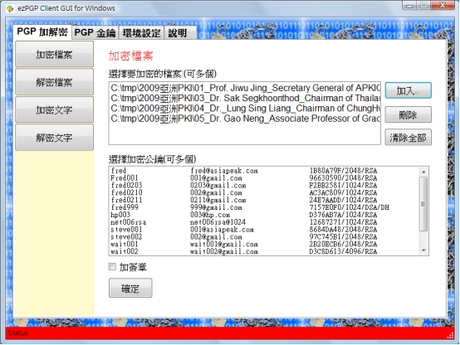Enable the 加簽章 checkbox
The height and width of the screenshot is (345, 460).
112,267
